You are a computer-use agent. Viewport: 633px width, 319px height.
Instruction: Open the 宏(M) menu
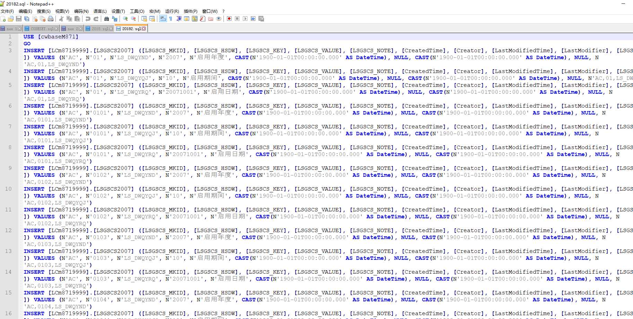click(x=155, y=11)
